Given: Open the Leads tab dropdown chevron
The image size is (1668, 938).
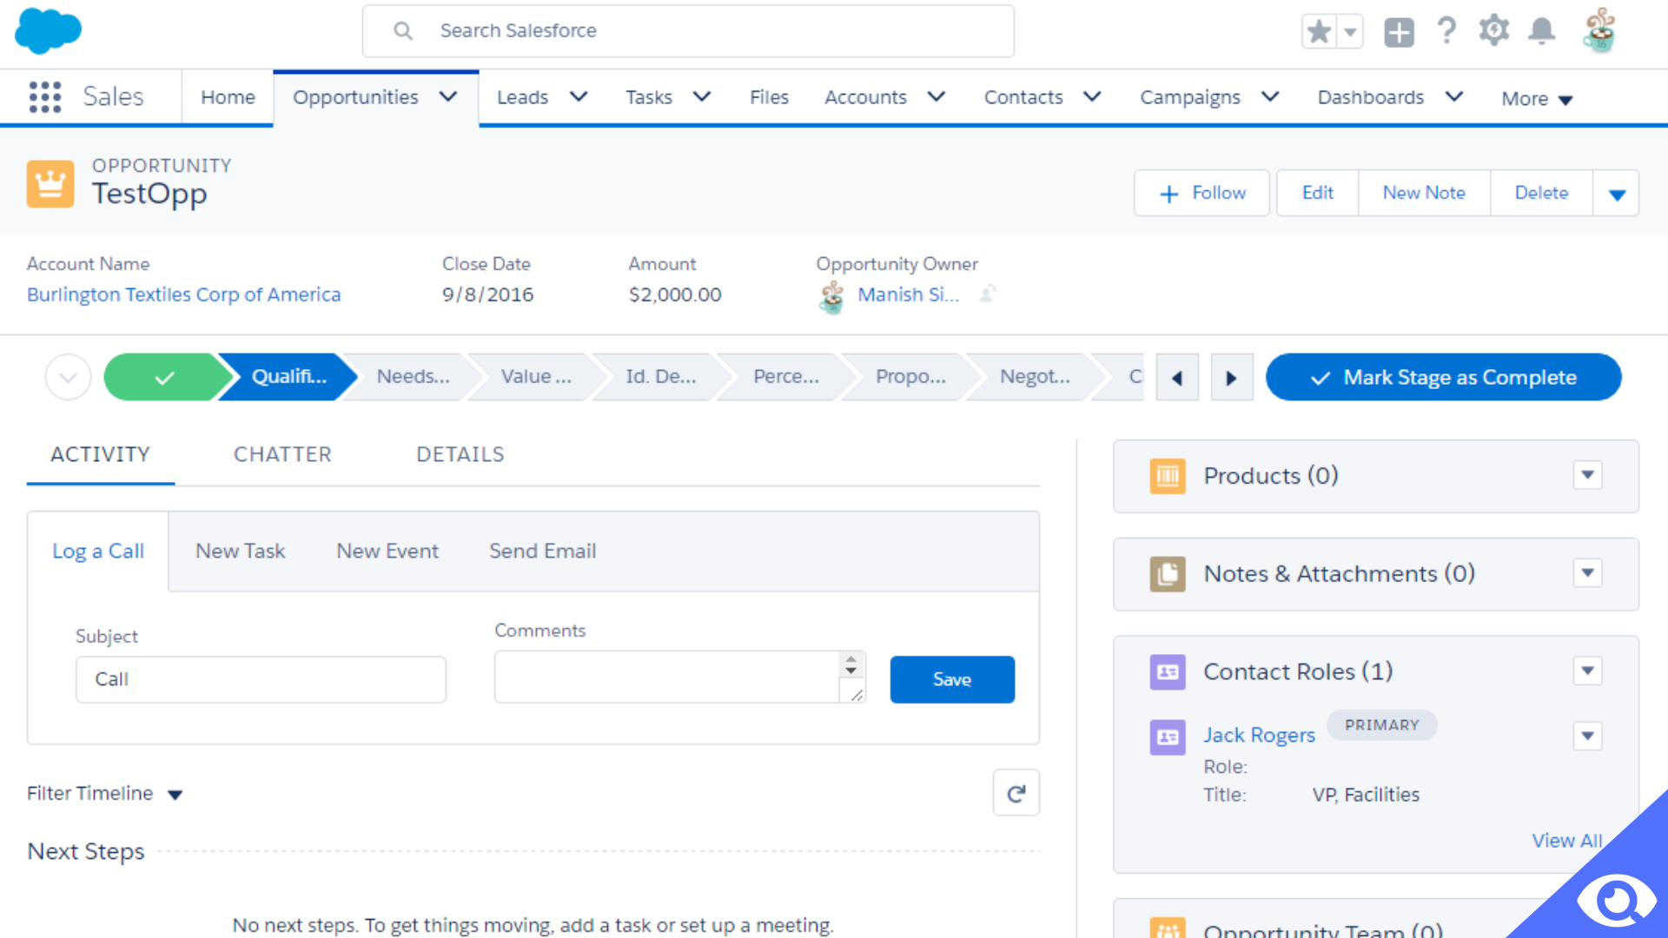Looking at the screenshot, I should [x=579, y=97].
